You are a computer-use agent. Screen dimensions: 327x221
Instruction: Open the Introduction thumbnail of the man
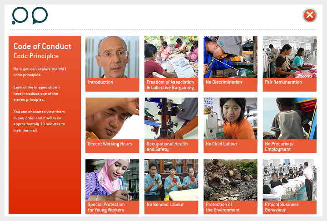click(112, 57)
